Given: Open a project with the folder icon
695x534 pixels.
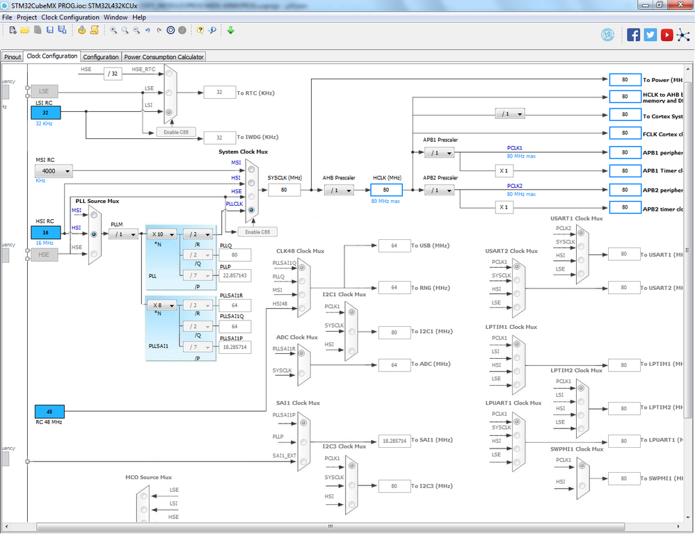Looking at the screenshot, I should (25, 30).
